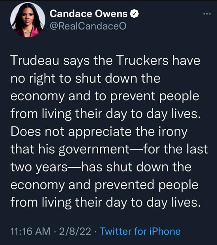Click the word Trudeau in the tweet
Viewport: 217px width, 245px height.
coord(35,60)
